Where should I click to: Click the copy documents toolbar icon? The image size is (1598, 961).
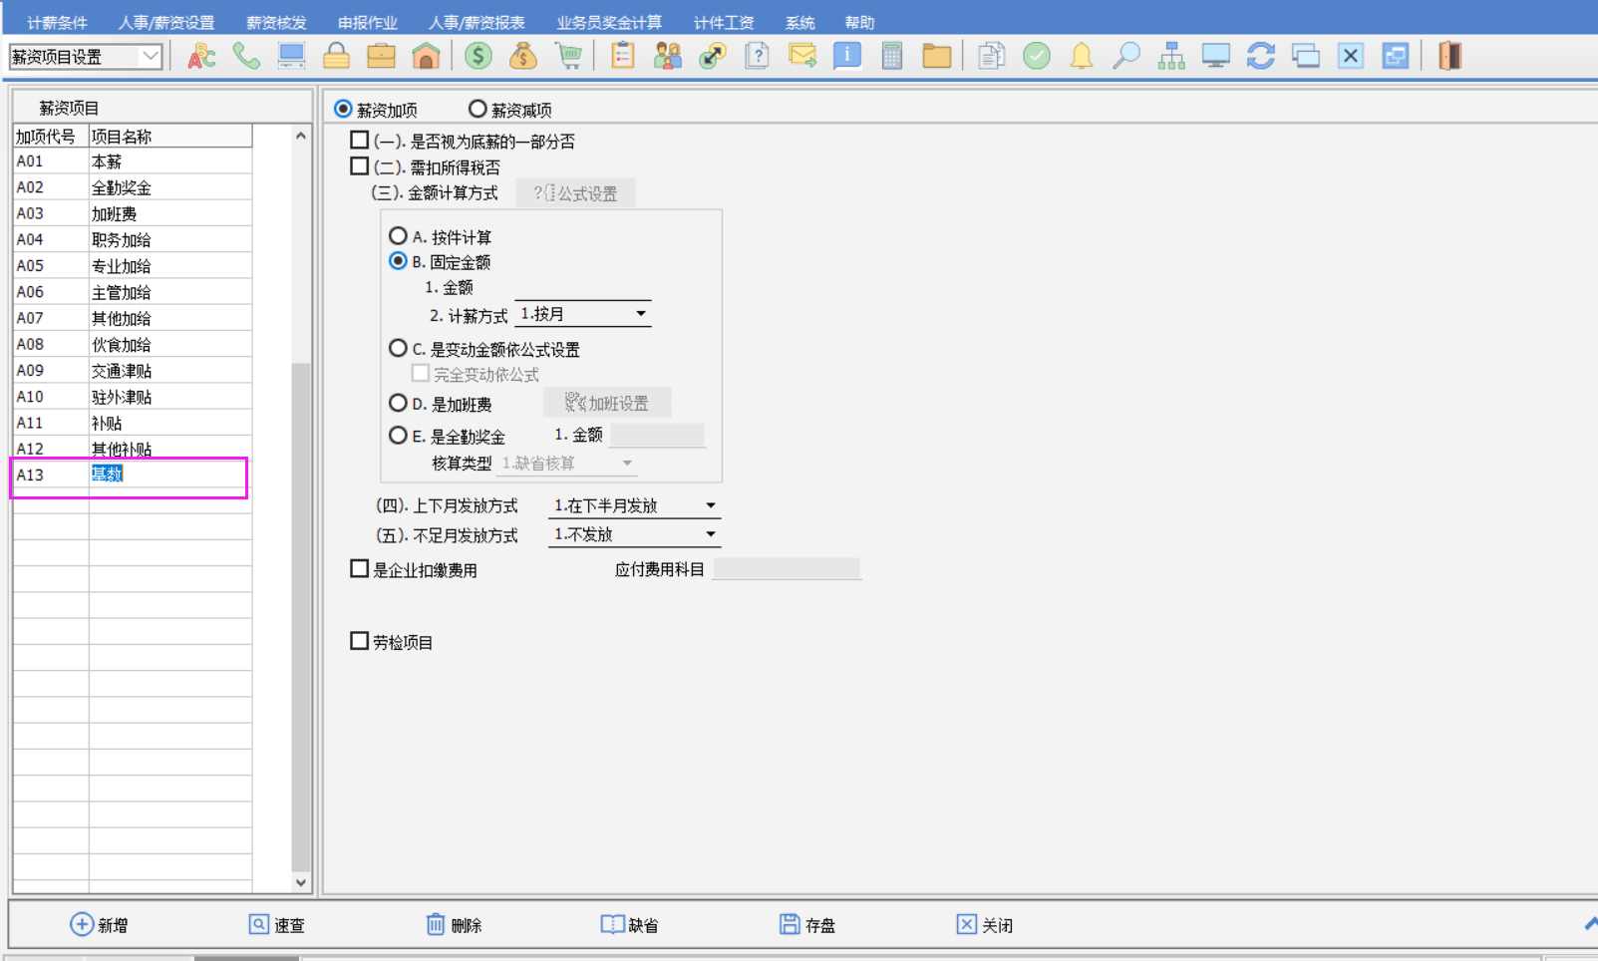(x=991, y=56)
